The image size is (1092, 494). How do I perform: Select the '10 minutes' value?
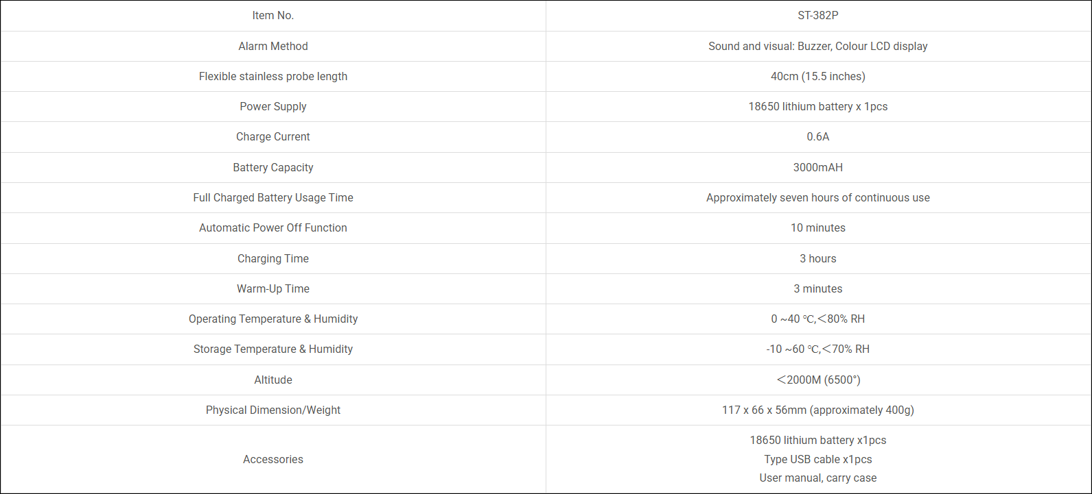(x=817, y=227)
